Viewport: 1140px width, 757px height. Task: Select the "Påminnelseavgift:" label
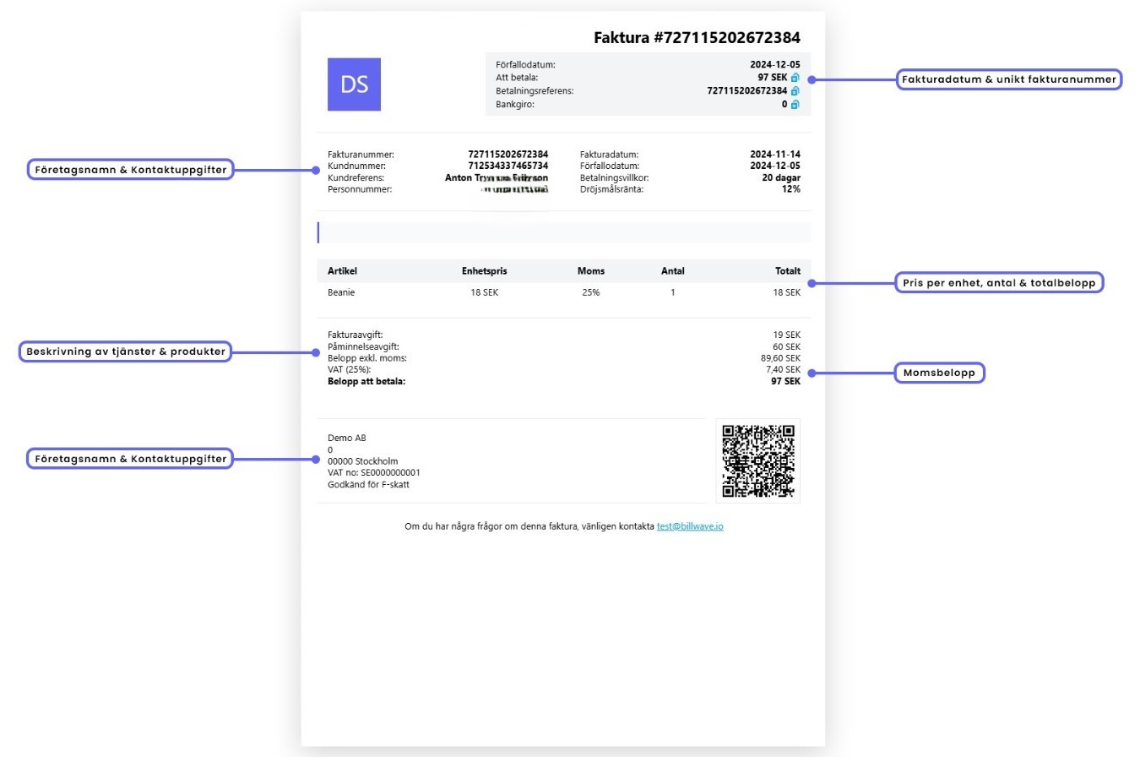pos(364,346)
